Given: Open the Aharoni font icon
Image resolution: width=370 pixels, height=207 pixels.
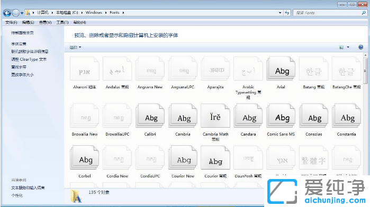Looking at the screenshot, I should coord(85,69).
